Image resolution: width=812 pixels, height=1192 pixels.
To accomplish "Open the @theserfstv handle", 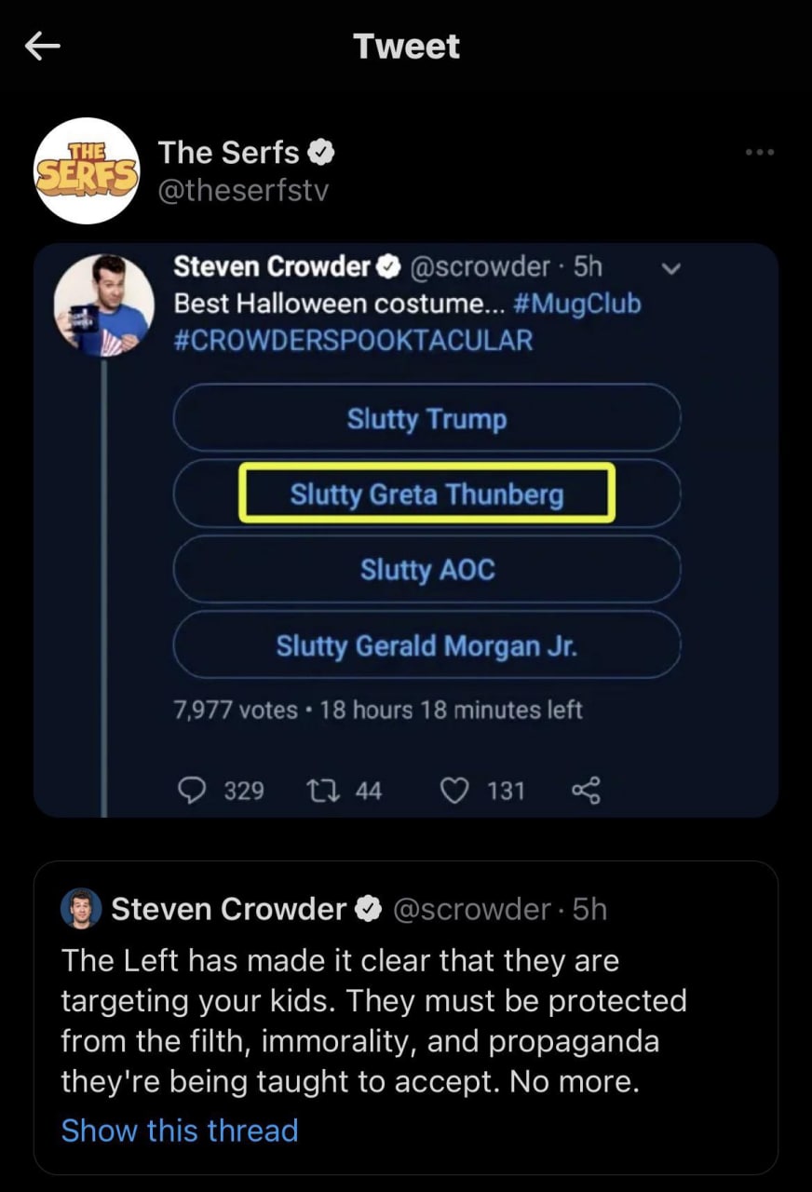I will click(244, 190).
